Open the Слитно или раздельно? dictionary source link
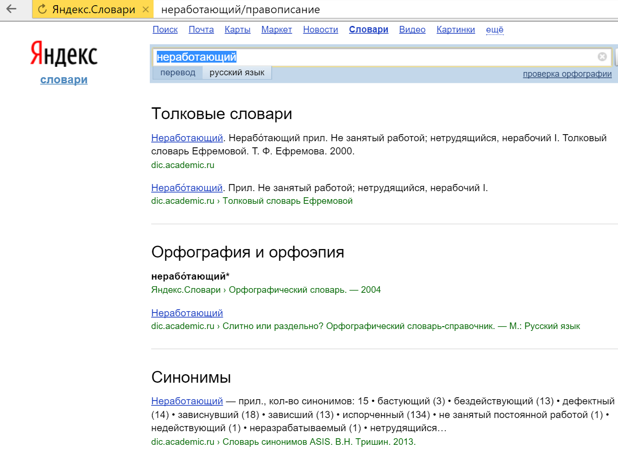 401,326
